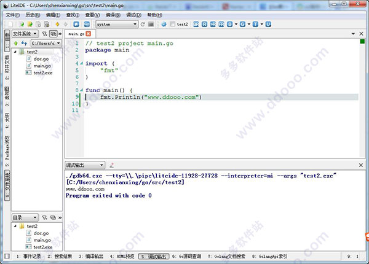
Task: Open the 调试(D) menu
Action: pyautogui.click(x=133, y=15)
